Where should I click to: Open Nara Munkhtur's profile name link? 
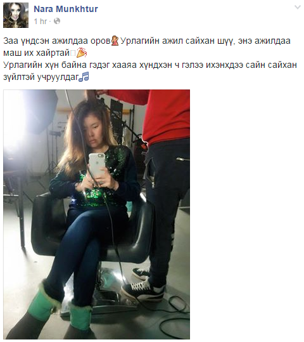point(66,9)
